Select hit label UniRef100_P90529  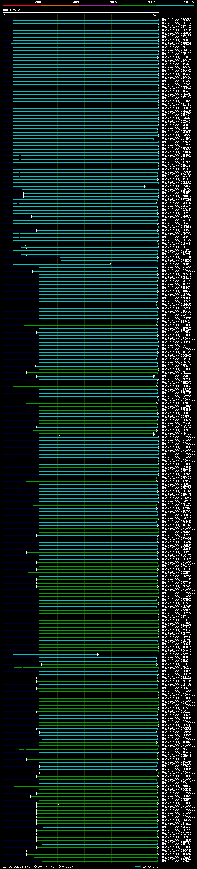177,376
